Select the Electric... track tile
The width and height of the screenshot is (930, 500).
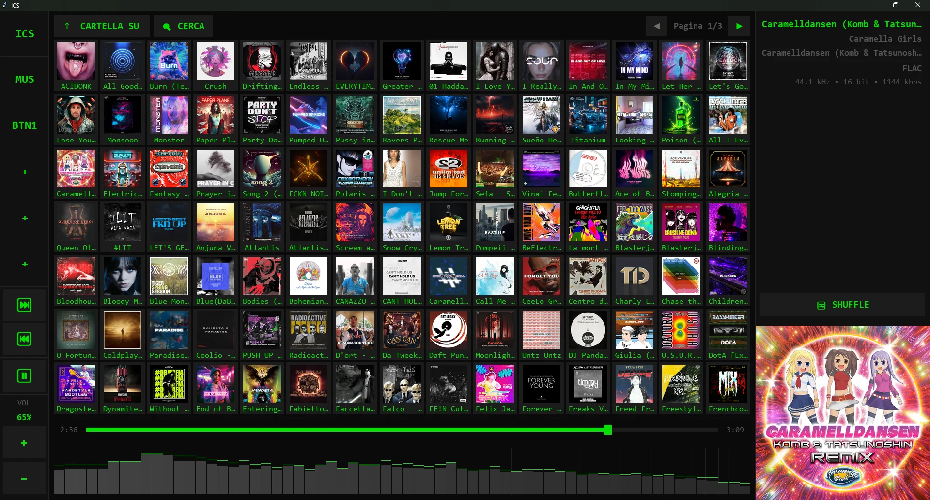[x=123, y=173]
